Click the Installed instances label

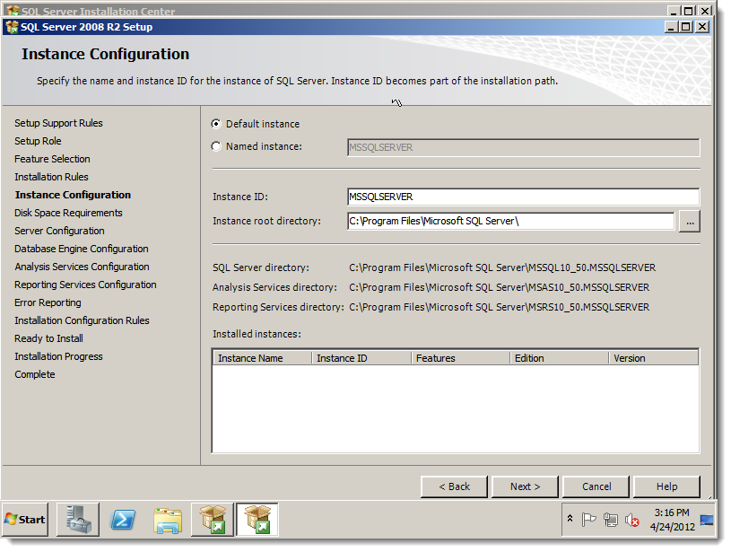tap(257, 334)
